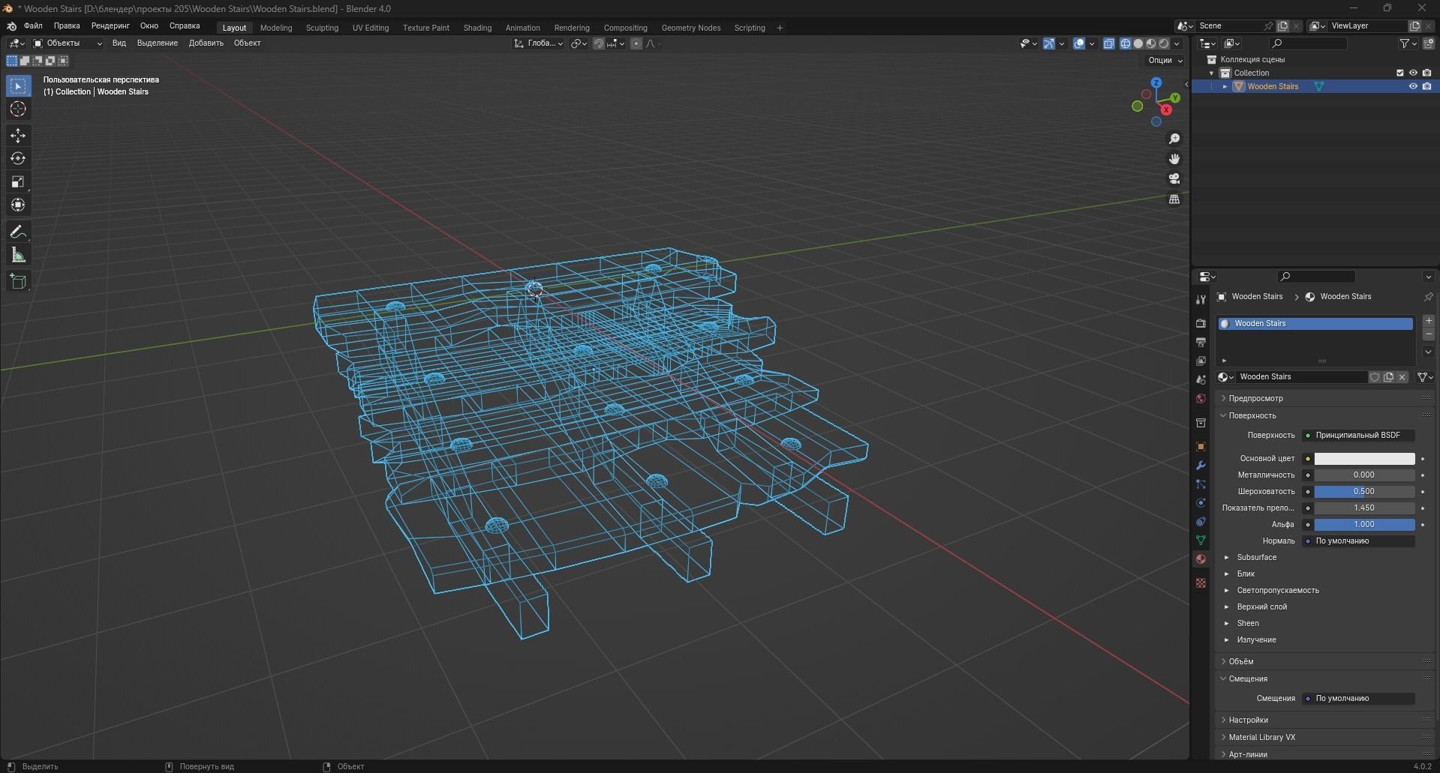The height and width of the screenshot is (773, 1440).
Task: Open the Глоба... transform orientation dropdown
Action: (x=539, y=43)
